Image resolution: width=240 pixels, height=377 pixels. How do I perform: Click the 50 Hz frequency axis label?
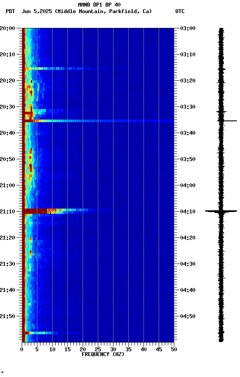(174, 350)
